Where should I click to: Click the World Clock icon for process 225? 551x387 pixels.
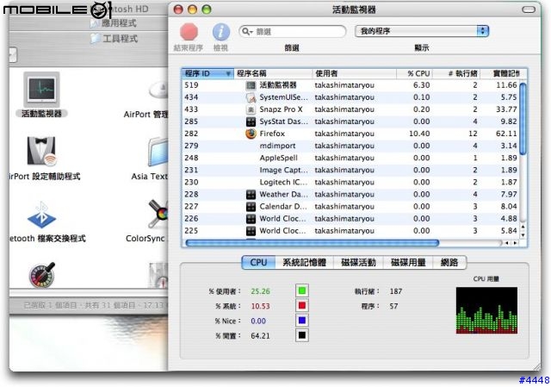(251, 231)
